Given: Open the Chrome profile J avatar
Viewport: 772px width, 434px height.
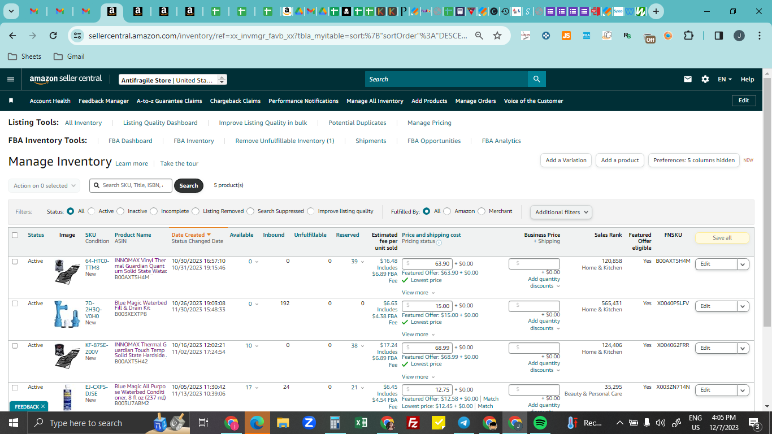Looking at the screenshot, I should pos(739,36).
